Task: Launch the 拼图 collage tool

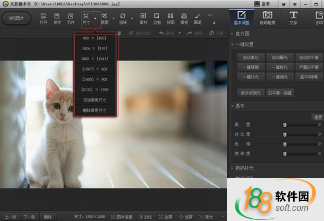Action: tap(171, 18)
